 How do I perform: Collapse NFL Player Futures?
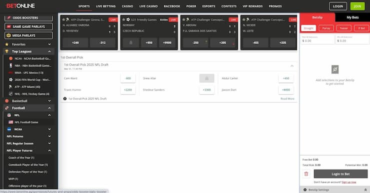49,150
